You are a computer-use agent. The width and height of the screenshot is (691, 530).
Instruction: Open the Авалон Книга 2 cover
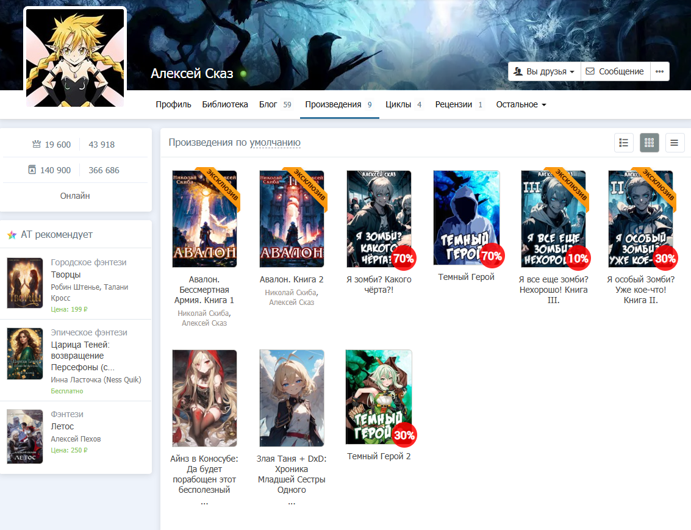click(292, 219)
